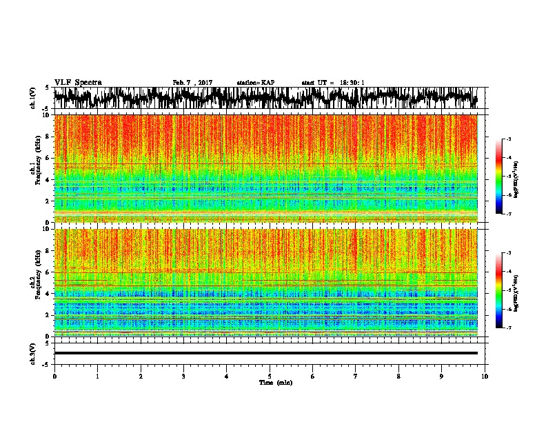Click the ch.1 spectrogram color scale bar
The height and width of the screenshot is (422, 546).
(498, 177)
